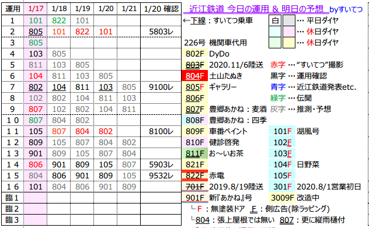Select the 1/19 date header

coord(82,9)
